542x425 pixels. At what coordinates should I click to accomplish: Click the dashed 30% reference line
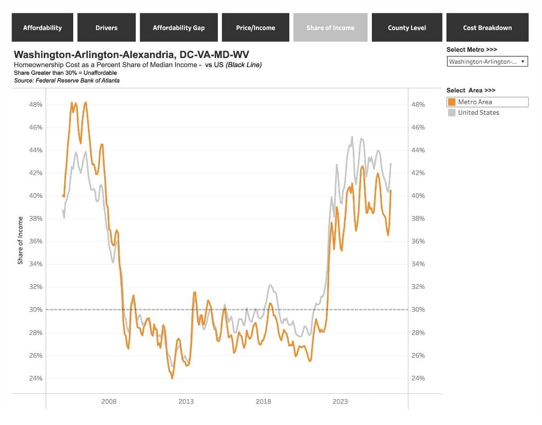(227, 309)
